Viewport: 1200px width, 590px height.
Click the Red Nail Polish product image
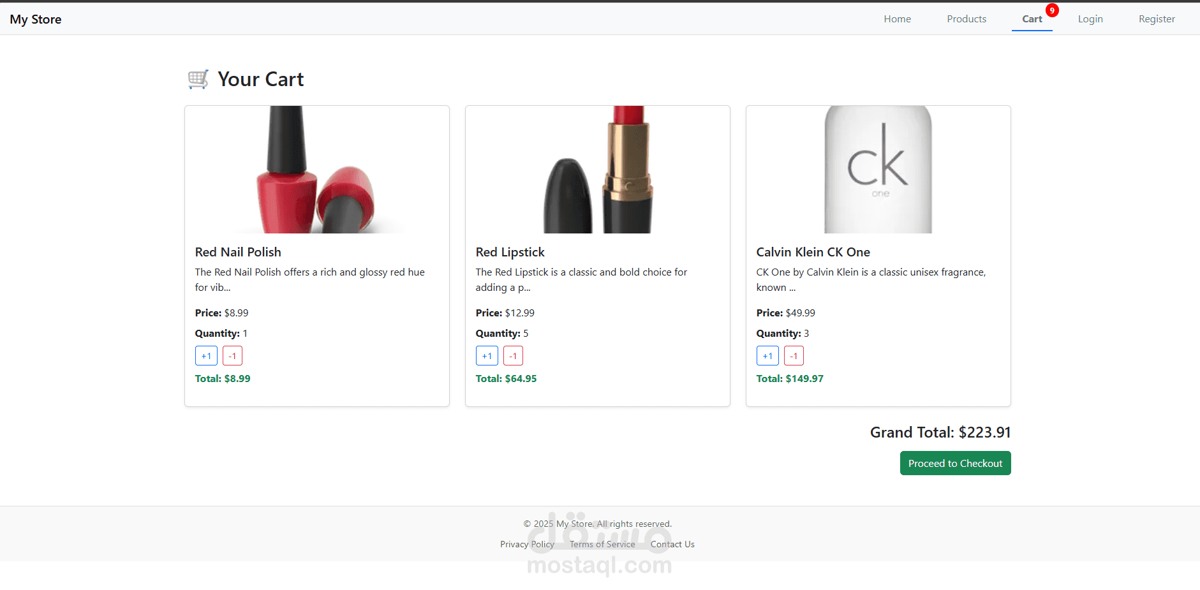point(317,170)
